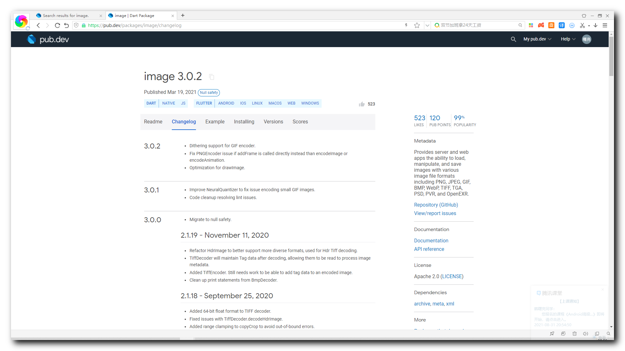Image resolution: width=625 pixels, height=351 pixels.
Task: Switch to the Readme tab
Action: point(153,122)
